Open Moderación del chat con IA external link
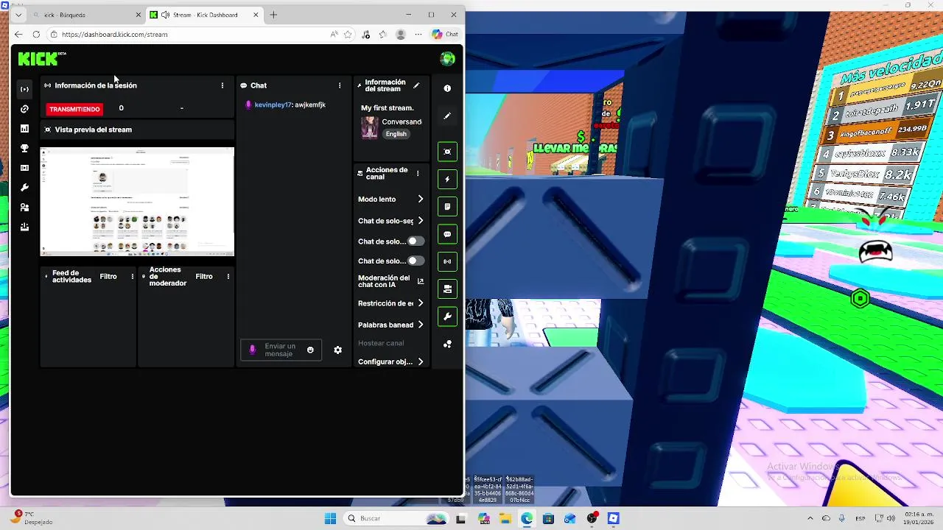 click(x=421, y=281)
